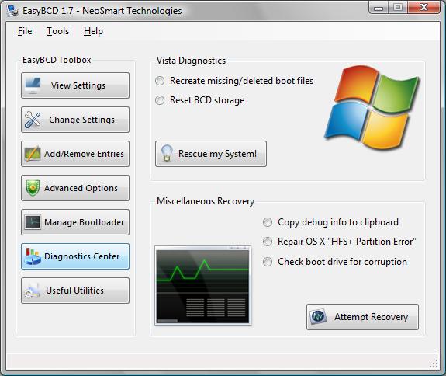The image size is (446, 376).
Task: Click the monitor icon on View Settings
Action: point(33,85)
